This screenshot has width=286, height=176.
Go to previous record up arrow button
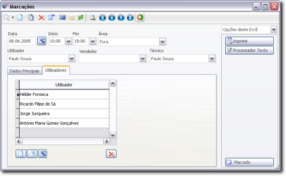tap(112, 18)
